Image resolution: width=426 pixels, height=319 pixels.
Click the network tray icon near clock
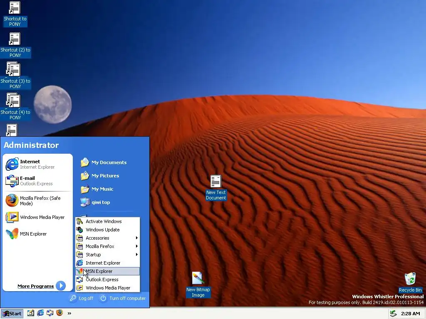coord(393,314)
